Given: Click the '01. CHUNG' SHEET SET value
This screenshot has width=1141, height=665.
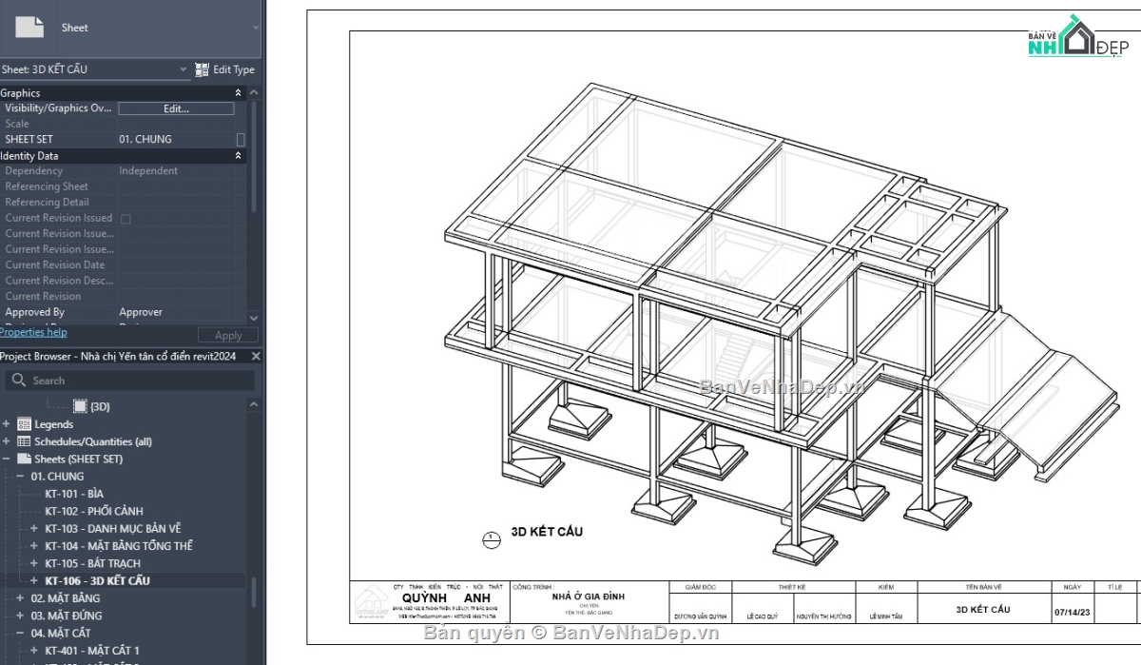Looking at the screenshot, I should click(x=145, y=140).
